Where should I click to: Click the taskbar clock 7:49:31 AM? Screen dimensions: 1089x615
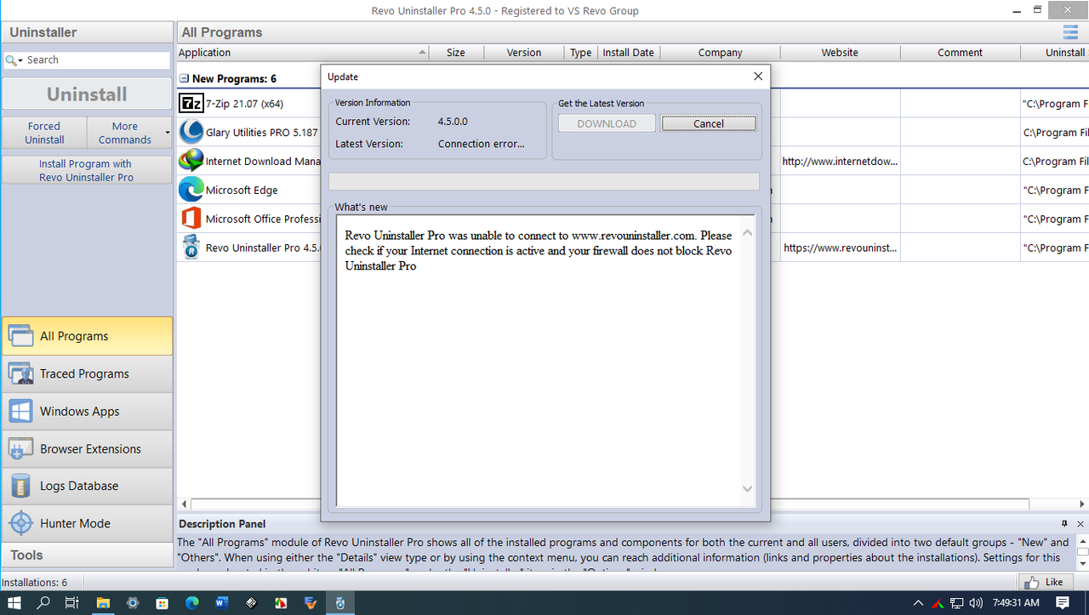pyautogui.click(x=1016, y=603)
